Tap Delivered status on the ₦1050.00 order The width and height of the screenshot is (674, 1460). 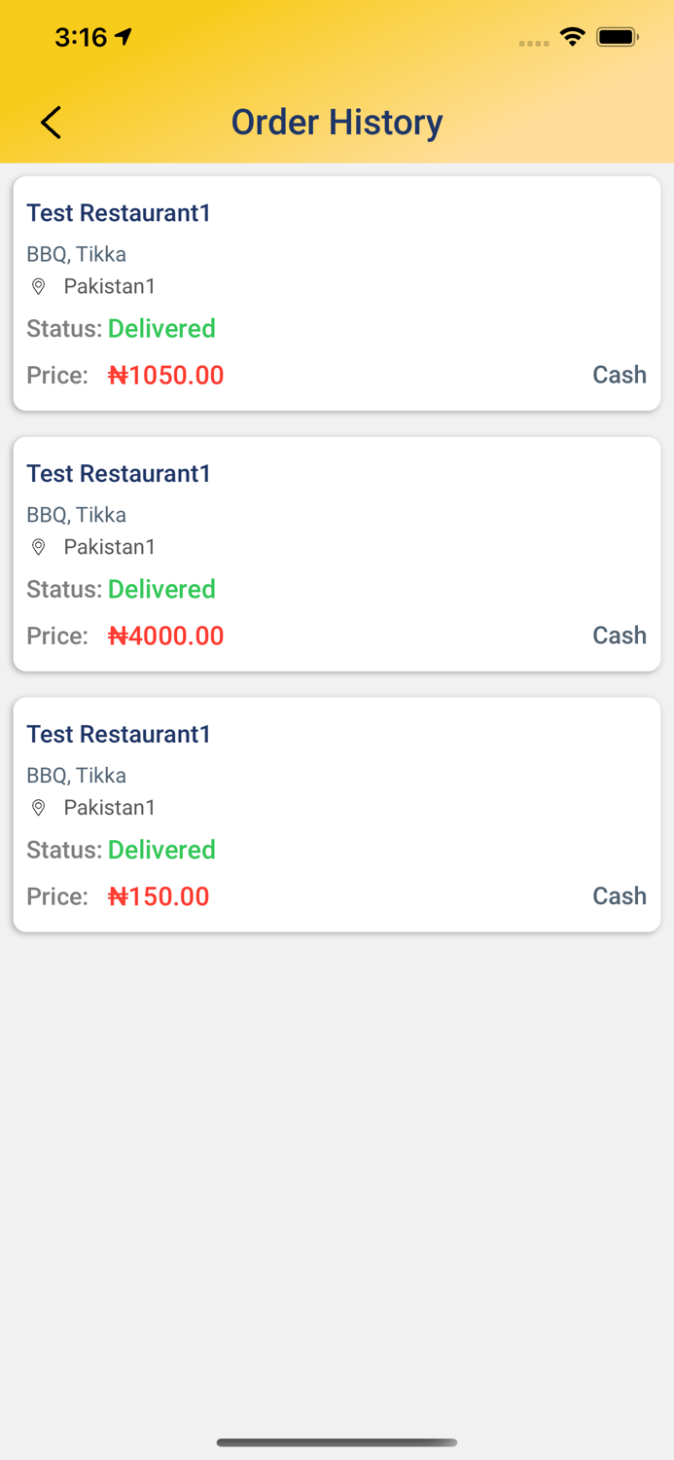click(x=161, y=329)
